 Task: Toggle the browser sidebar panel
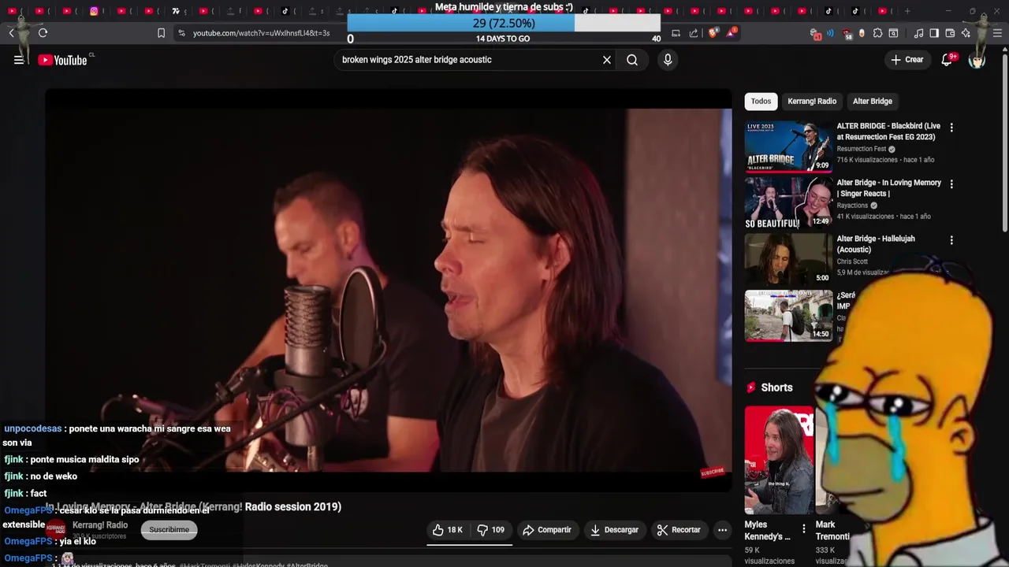point(934,33)
